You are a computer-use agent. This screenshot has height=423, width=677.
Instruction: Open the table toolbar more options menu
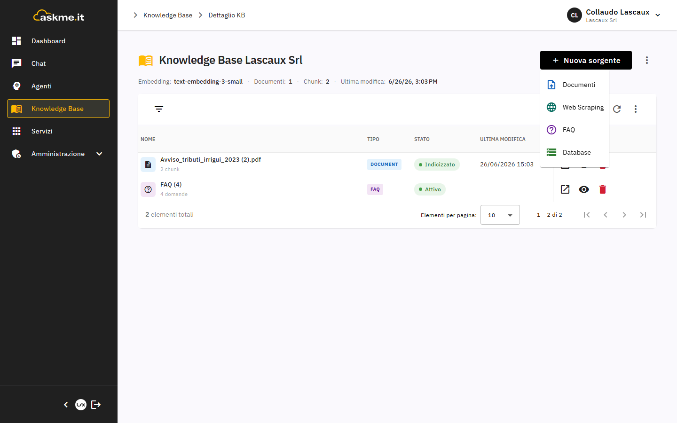click(x=636, y=109)
